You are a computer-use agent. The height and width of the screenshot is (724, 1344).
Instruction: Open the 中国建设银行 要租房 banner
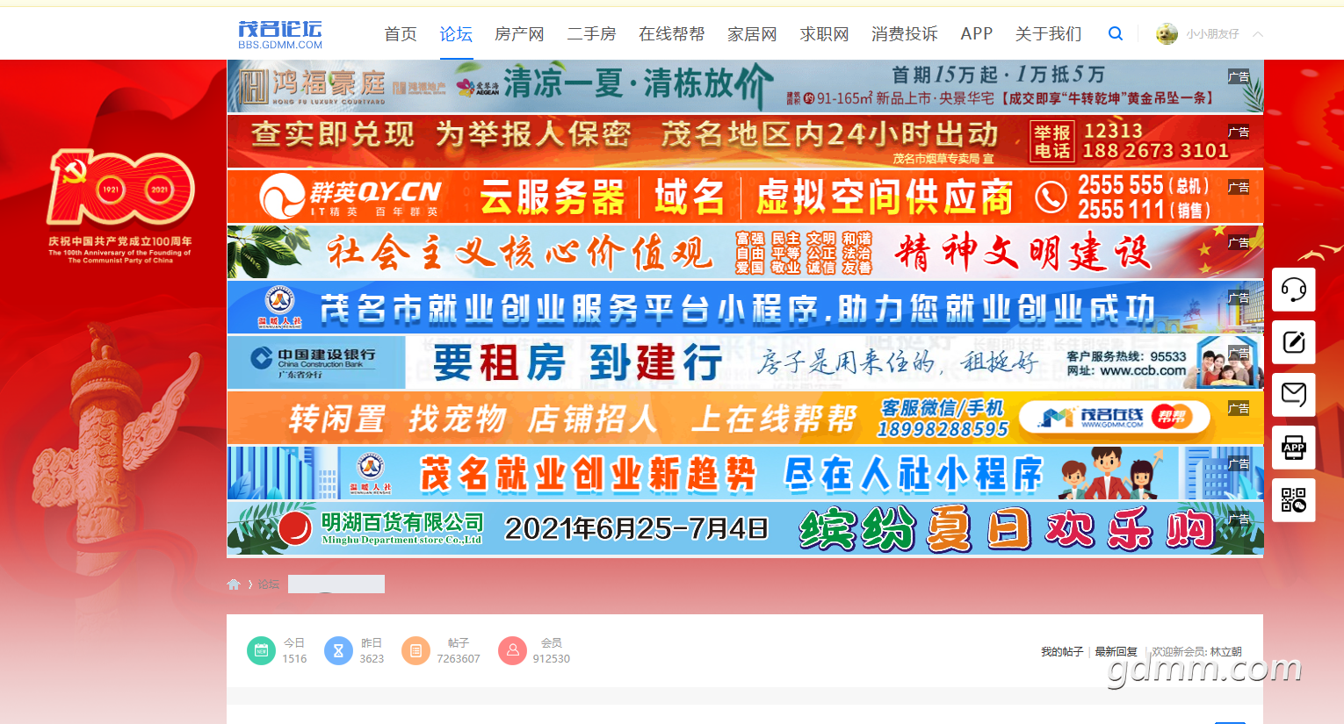pyautogui.click(x=745, y=362)
